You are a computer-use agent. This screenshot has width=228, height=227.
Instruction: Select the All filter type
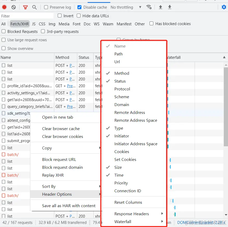pos(3,24)
